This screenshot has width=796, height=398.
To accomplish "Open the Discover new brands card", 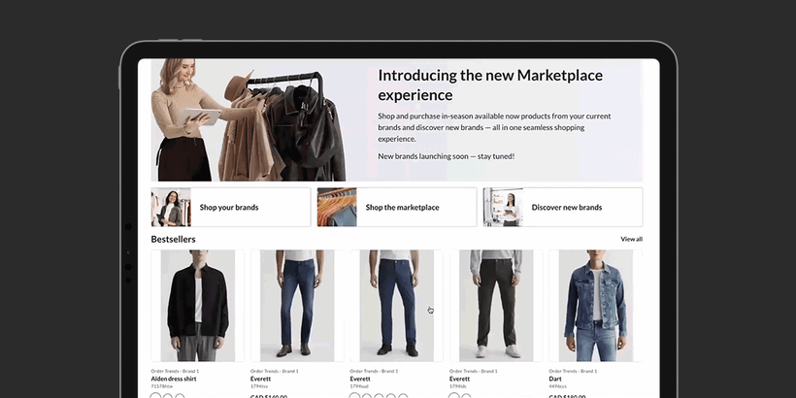I will tap(563, 207).
